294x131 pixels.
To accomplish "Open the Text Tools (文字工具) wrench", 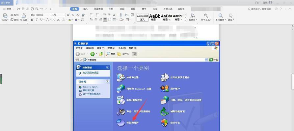I will coord(206,15).
